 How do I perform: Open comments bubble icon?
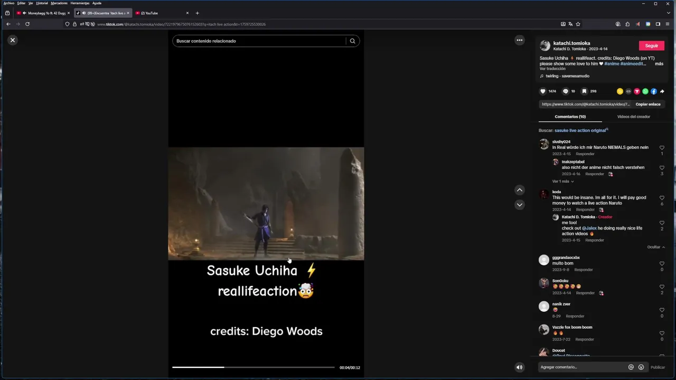point(566,91)
